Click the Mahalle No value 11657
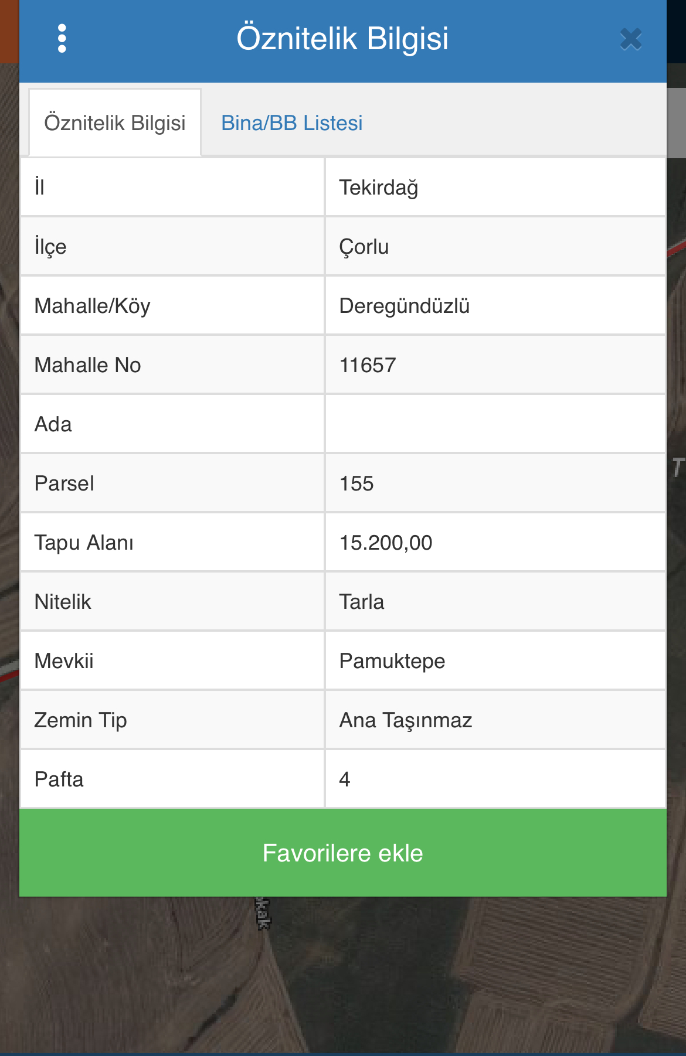This screenshot has width=686, height=1056. pyautogui.click(x=368, y=365)
